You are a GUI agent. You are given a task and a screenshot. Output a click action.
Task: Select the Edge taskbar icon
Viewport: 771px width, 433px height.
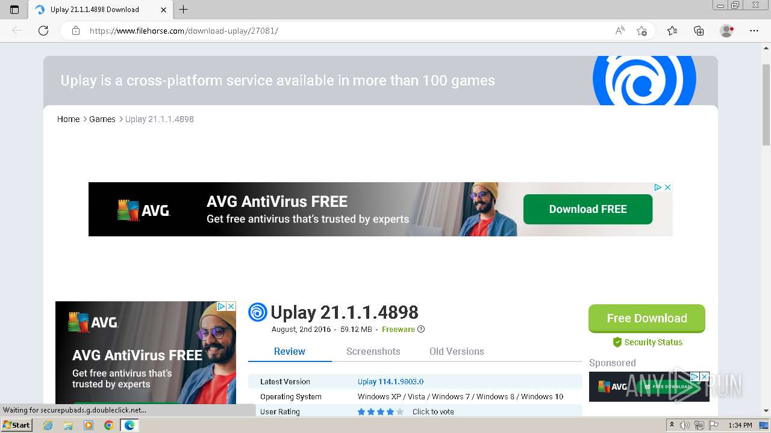[129, 425]
